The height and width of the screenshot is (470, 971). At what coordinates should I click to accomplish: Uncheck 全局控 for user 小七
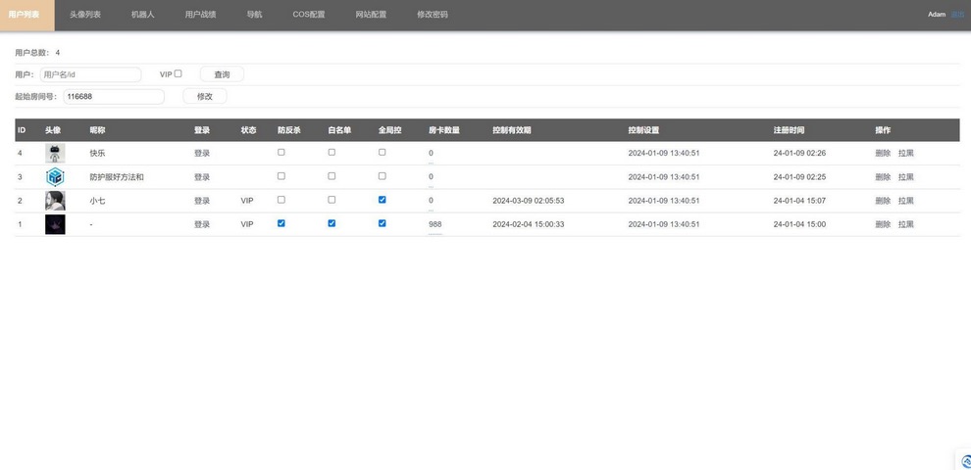pyautogui.click(x=383, y=200)
